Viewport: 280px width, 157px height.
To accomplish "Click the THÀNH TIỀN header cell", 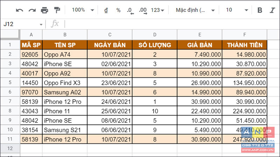I will pyautogui.click(x=245, y=45).
